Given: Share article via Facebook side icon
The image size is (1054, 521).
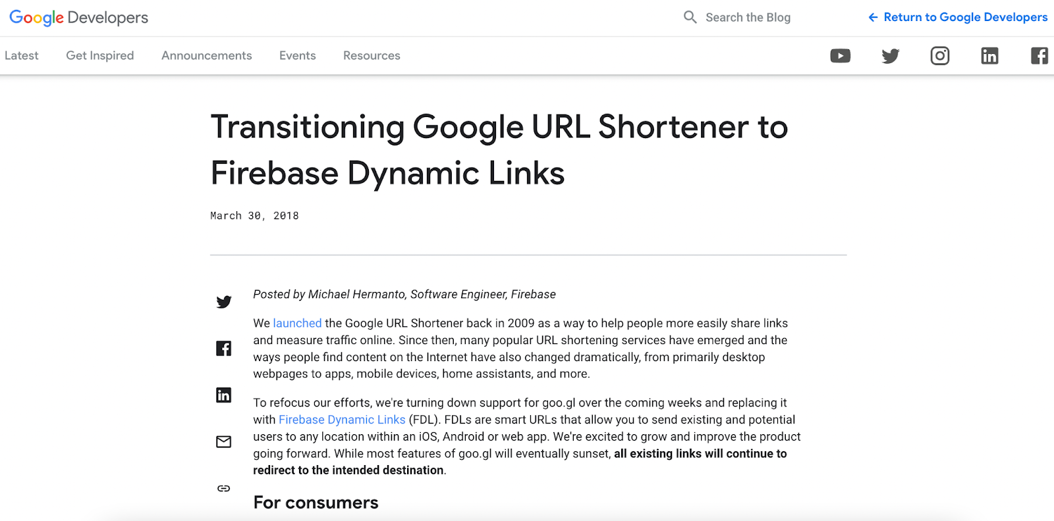Looking at the screenshot, I should [x=224, y=349].
